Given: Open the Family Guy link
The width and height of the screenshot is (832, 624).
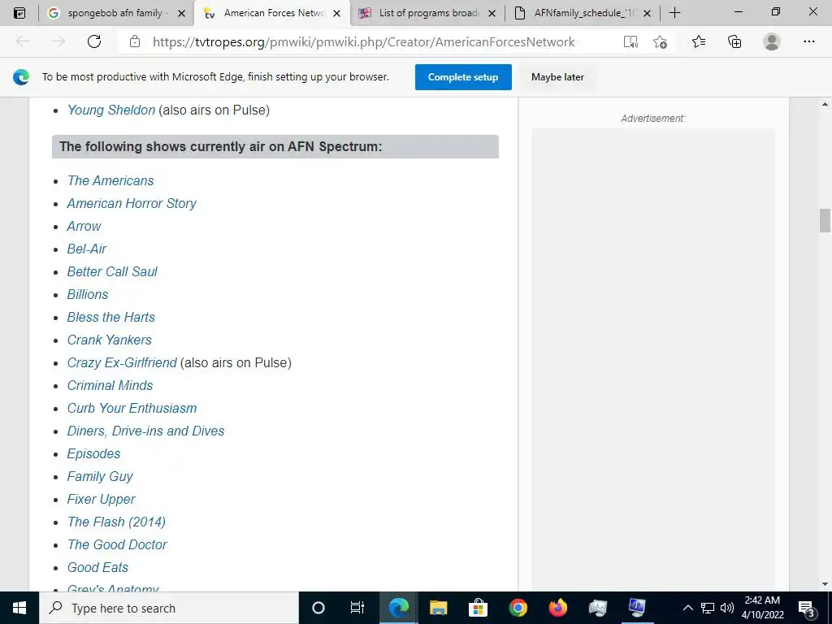Looking at the screenshot, I should coord(100,476).
